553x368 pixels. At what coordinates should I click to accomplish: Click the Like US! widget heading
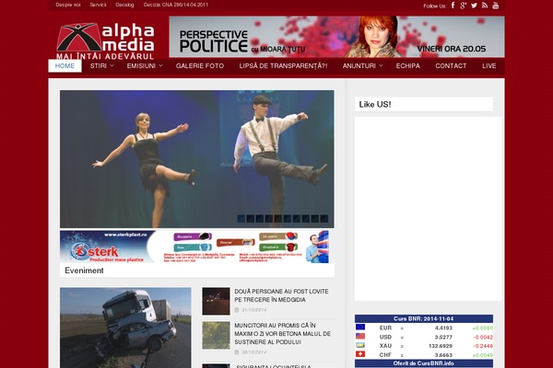click(375, 104)
